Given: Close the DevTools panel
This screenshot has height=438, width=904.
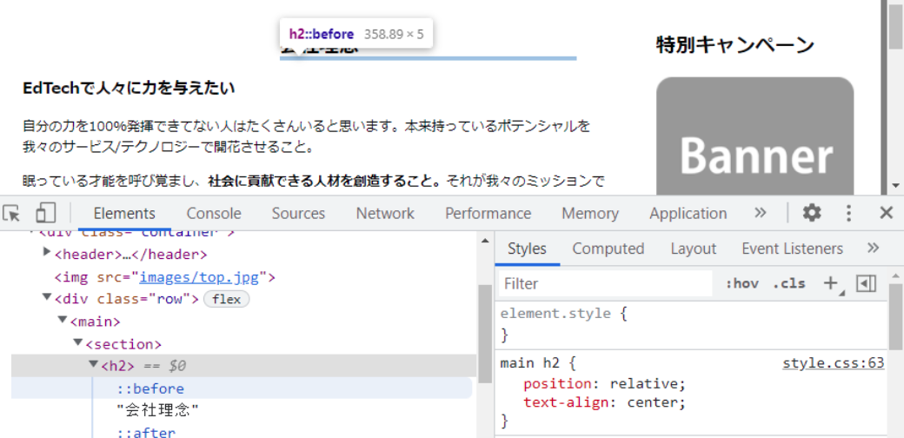Looking at the screenshot, I should pyautogui.click(x=886, y=213).
